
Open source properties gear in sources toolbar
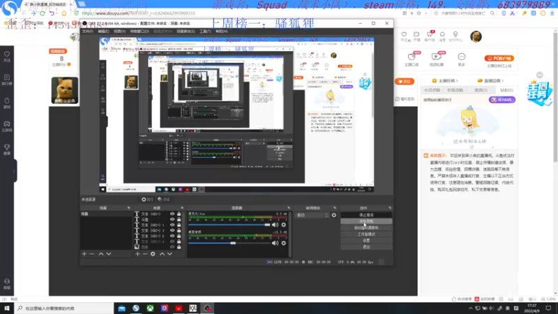coord(153,254)
